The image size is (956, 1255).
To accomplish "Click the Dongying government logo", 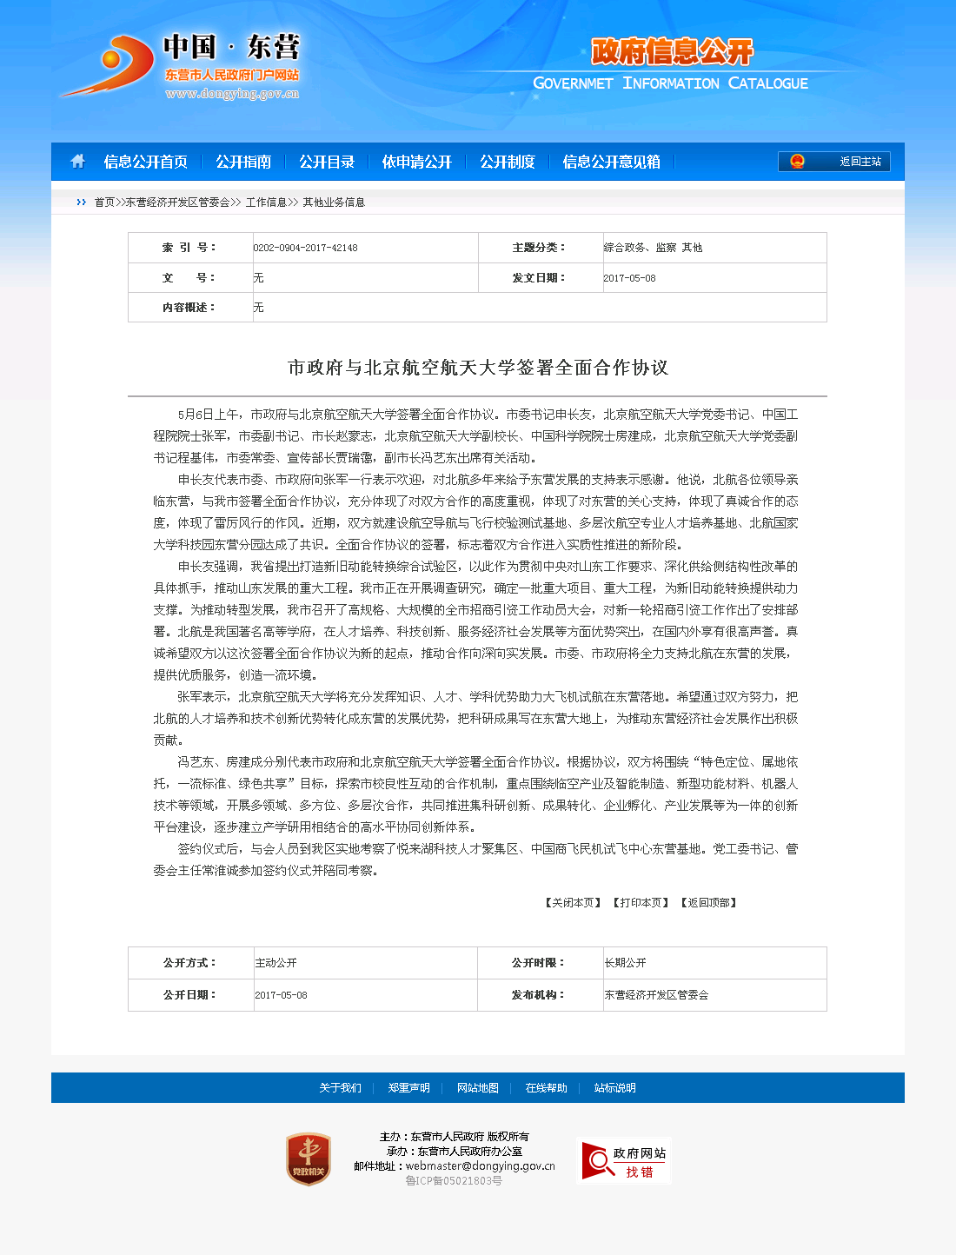I will [x=181, y=66].
